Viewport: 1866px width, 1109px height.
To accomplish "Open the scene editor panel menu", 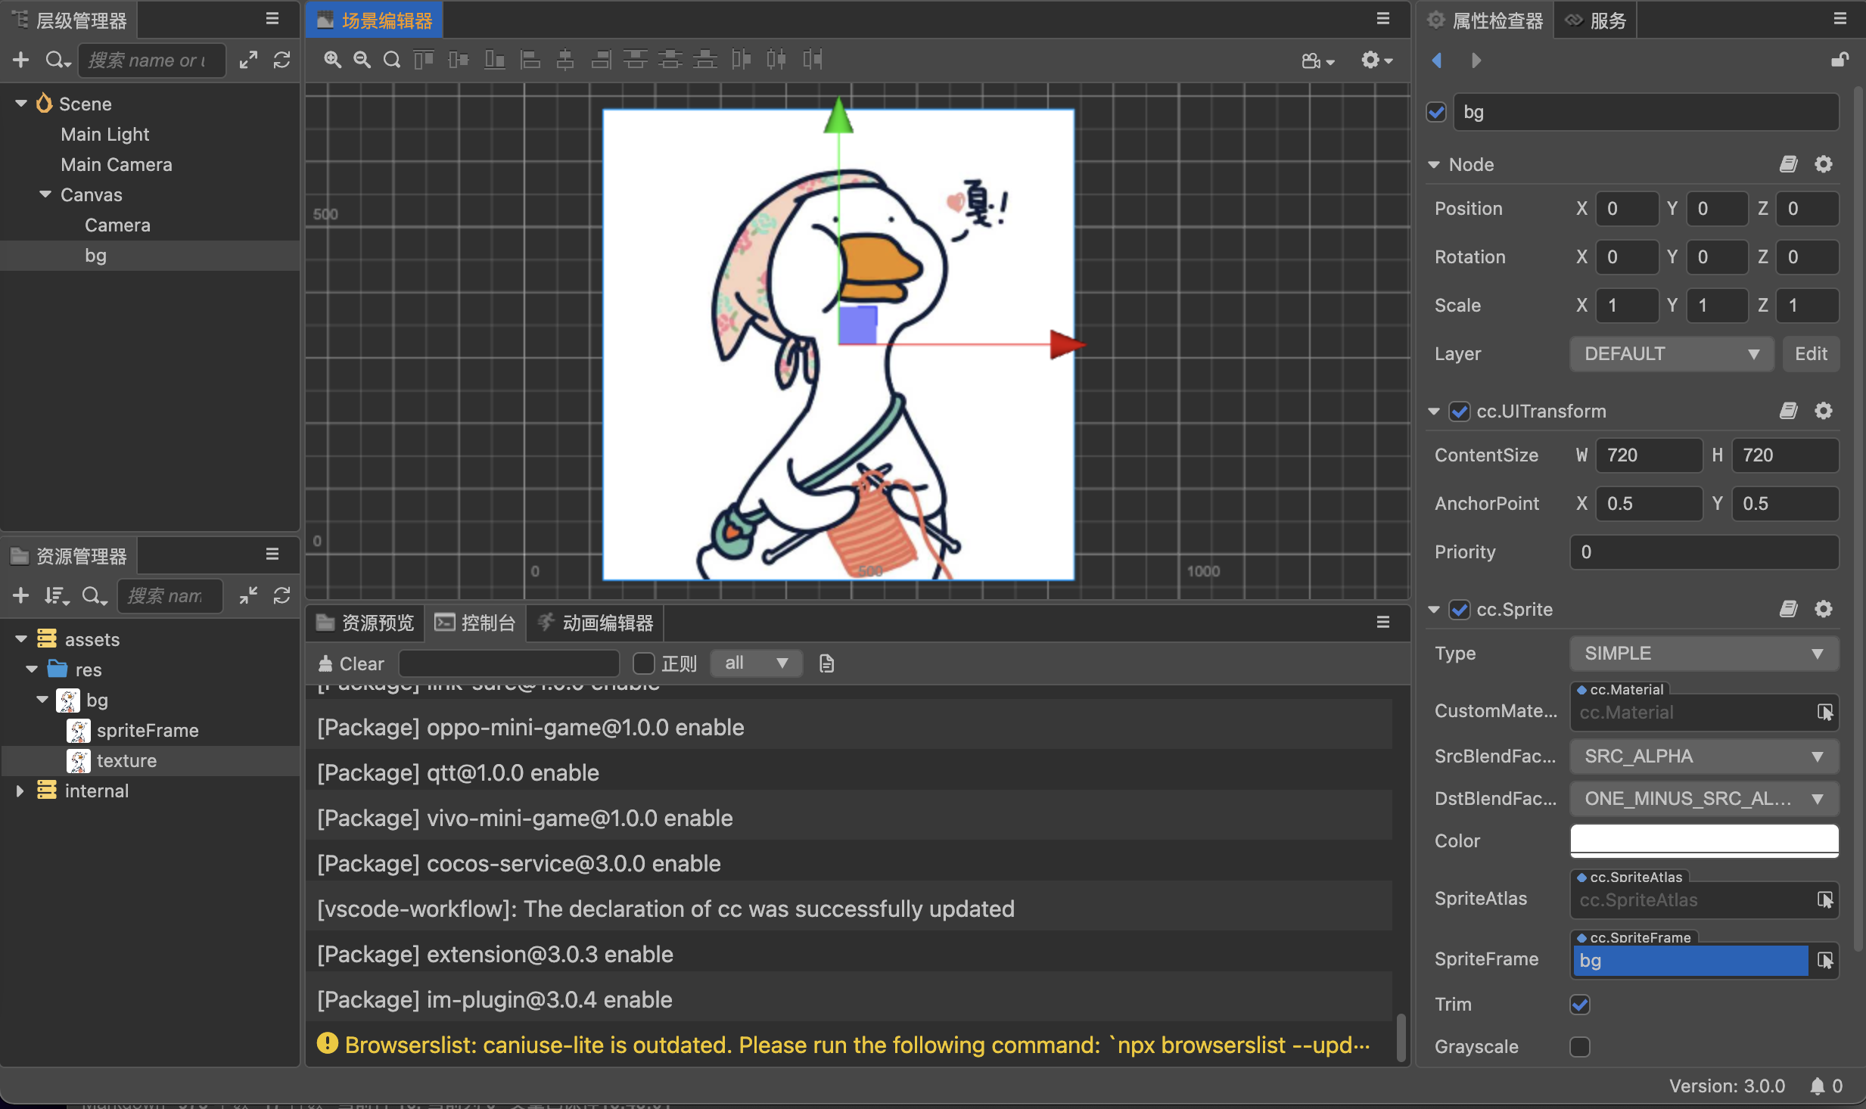I will 1383,19.
